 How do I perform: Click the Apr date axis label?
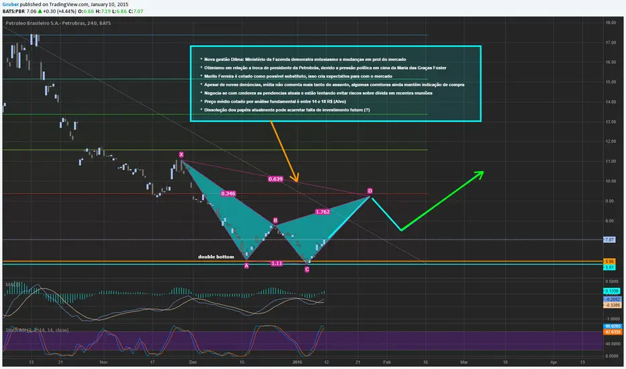click(x=553, y=362)
